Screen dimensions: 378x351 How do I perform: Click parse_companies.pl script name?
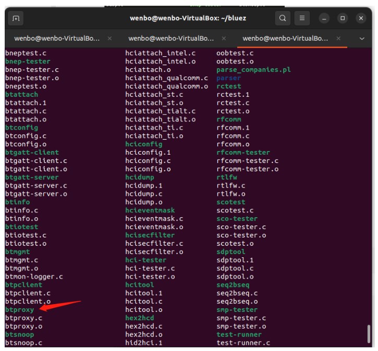[x=253, y=70]
